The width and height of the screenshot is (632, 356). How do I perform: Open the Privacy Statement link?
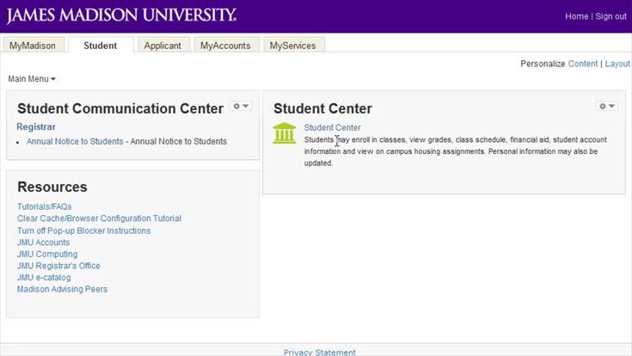click(x=320, y=352)
